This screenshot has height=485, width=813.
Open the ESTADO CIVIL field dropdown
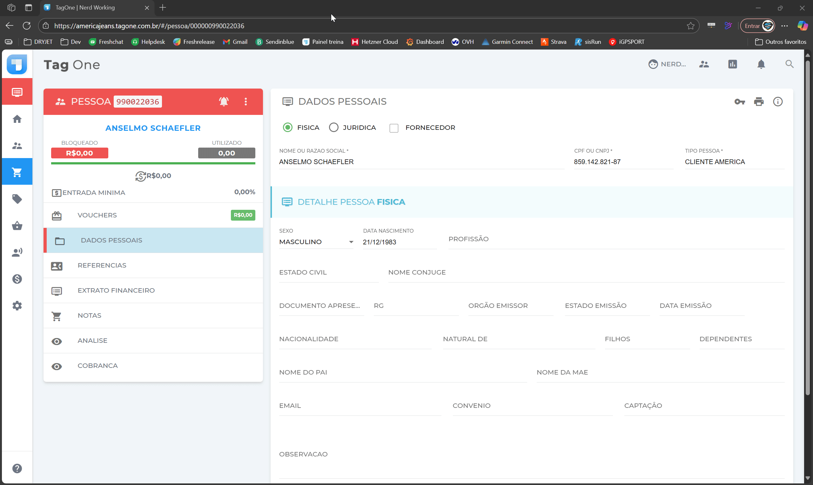click(328, 273)
